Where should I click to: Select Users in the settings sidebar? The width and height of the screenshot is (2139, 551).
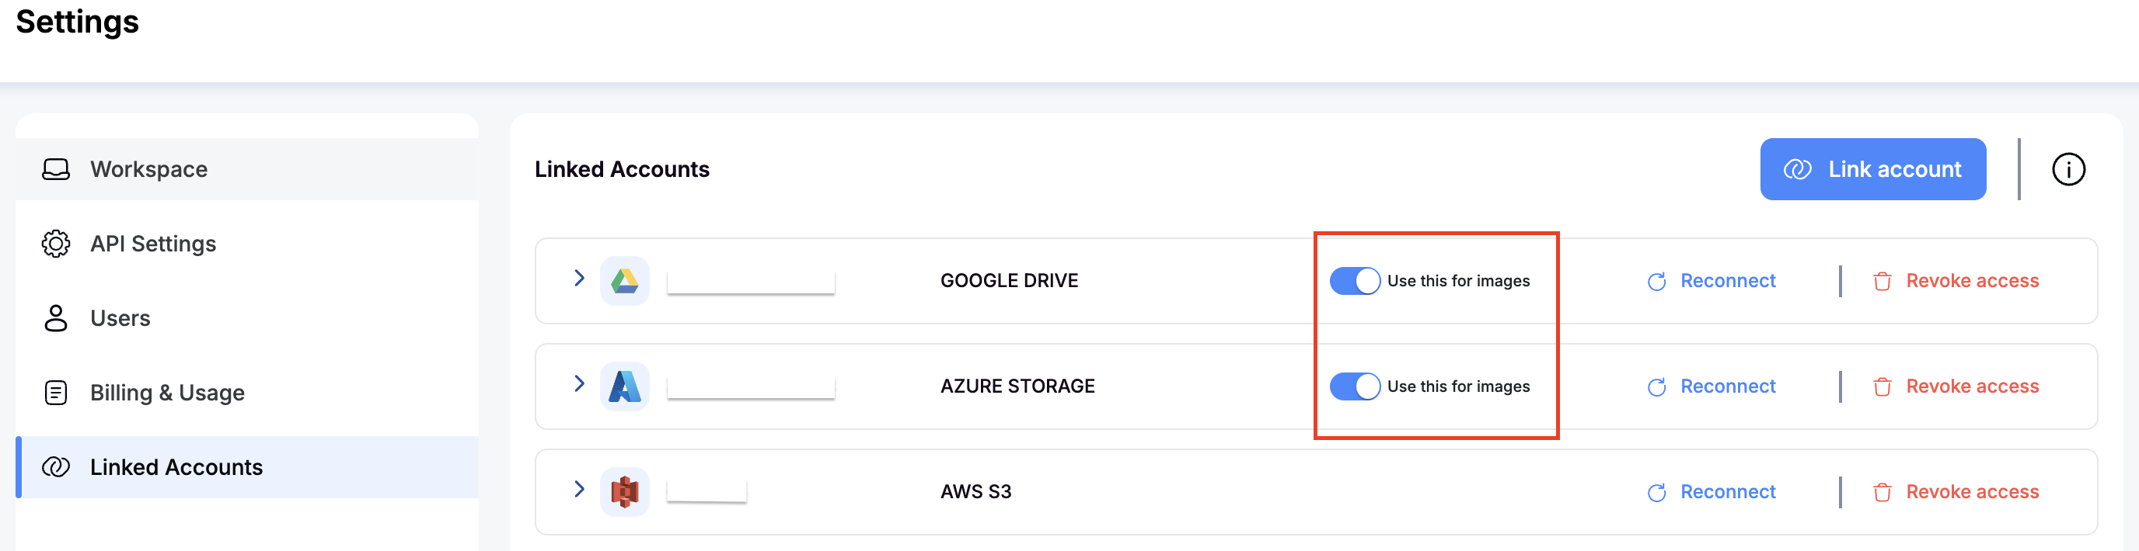click(x=120, y=318)
